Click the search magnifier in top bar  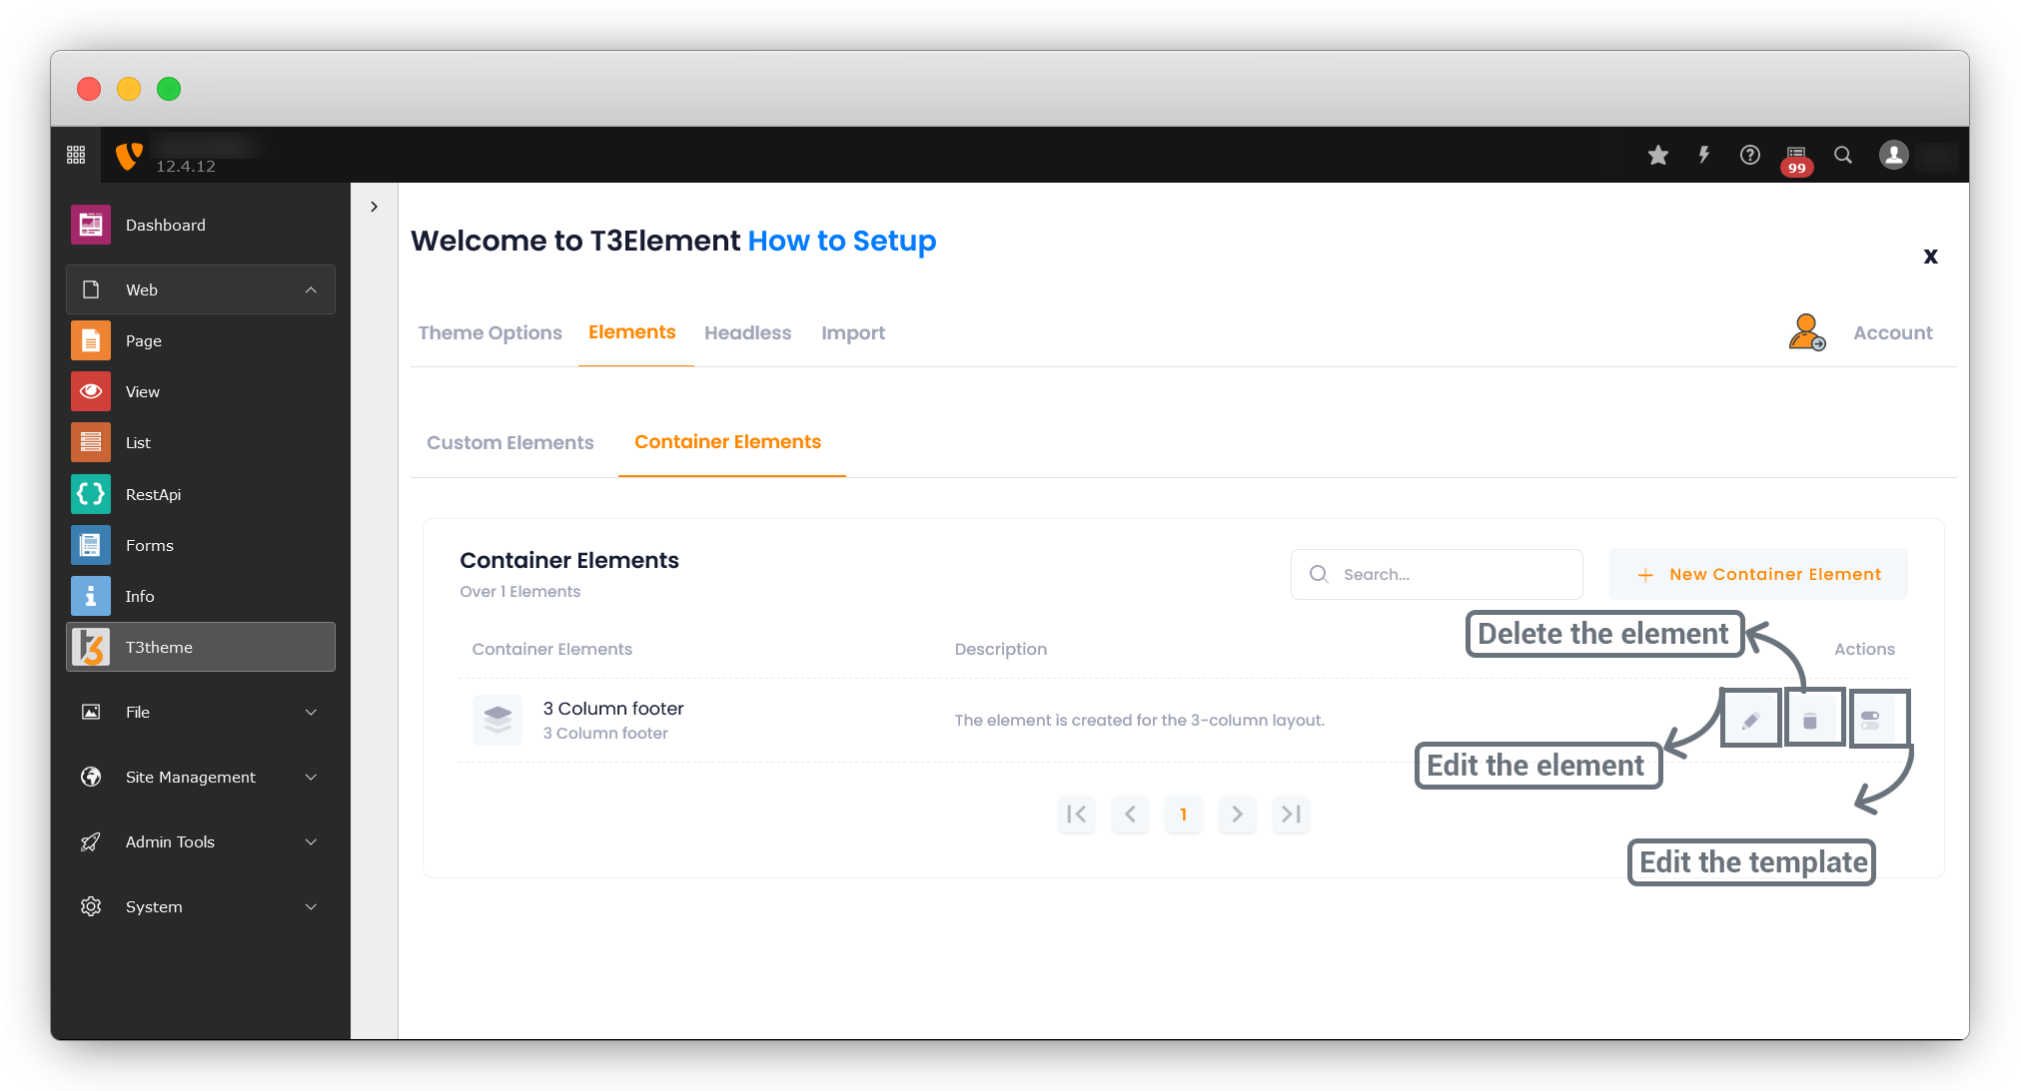(x=1843, y=155)
